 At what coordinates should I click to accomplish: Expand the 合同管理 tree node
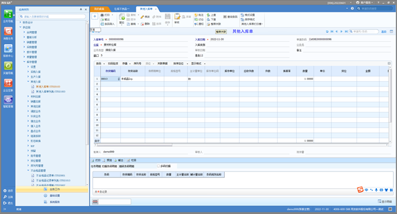point(24,32)
